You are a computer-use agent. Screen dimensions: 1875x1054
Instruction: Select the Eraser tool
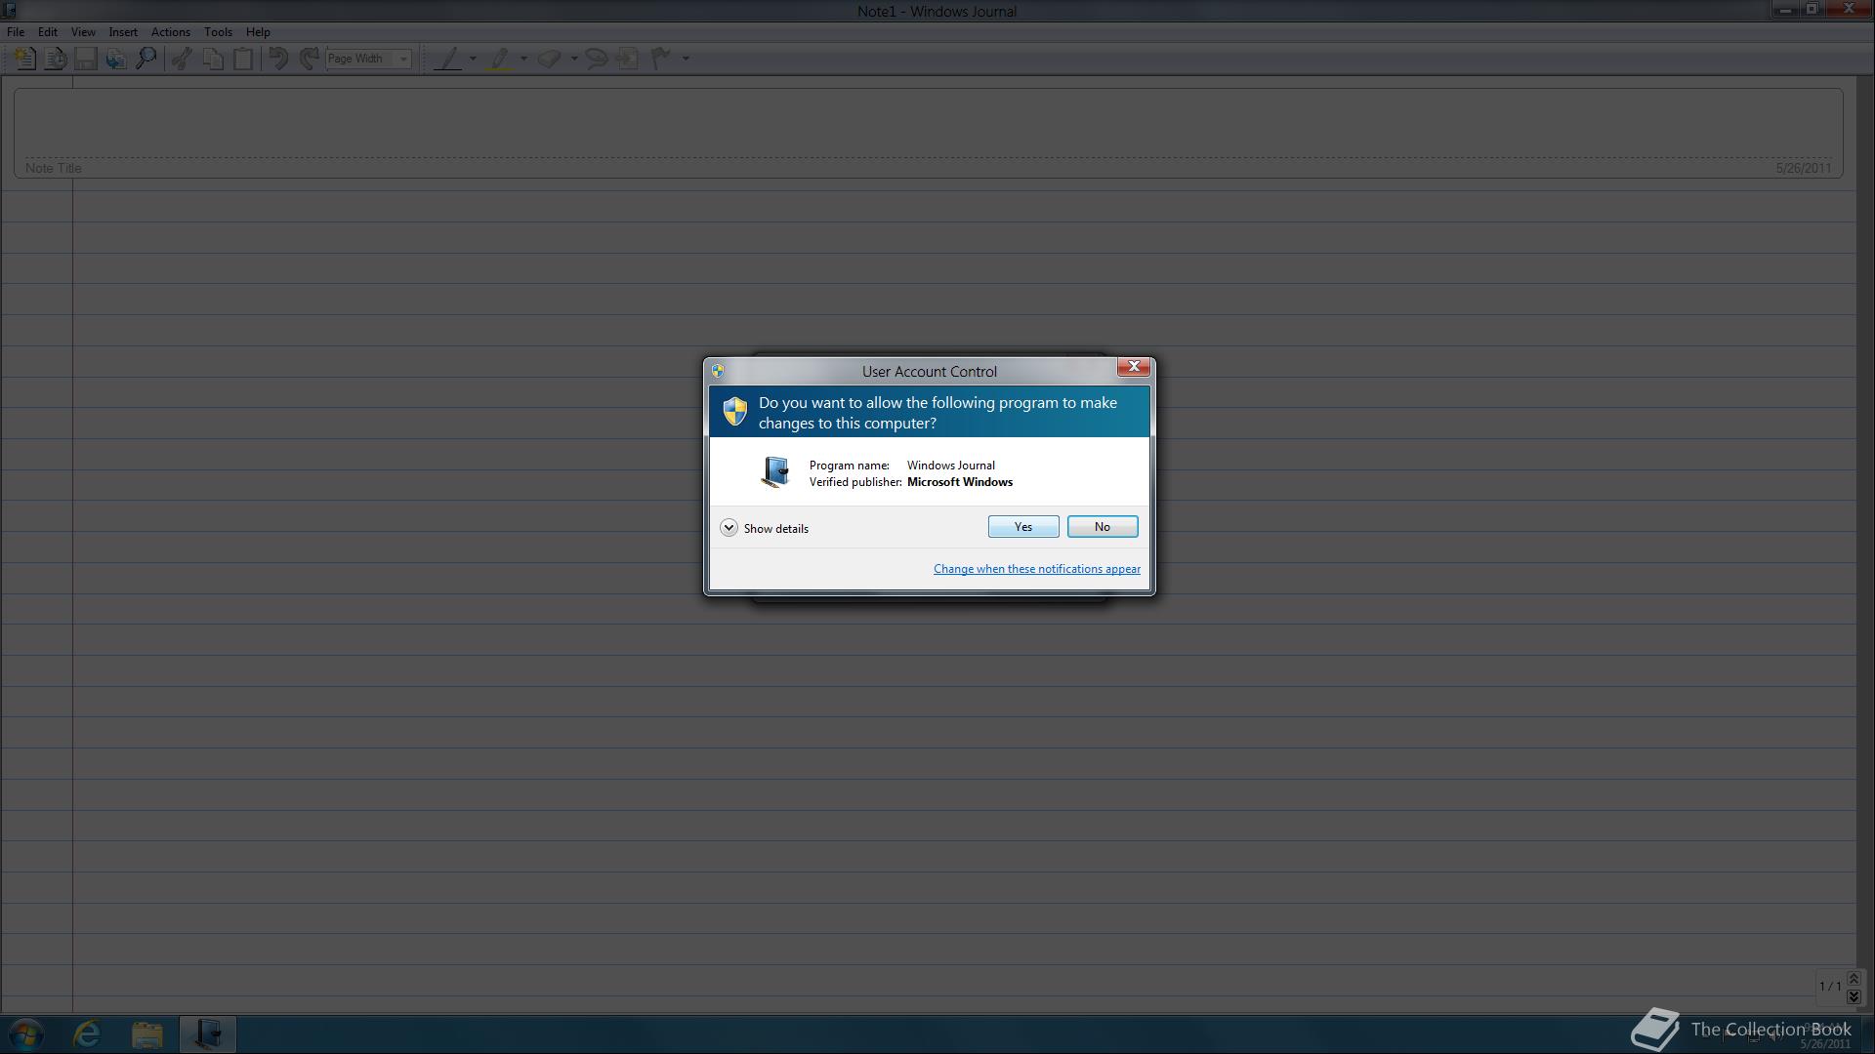[x=549, y=59]
